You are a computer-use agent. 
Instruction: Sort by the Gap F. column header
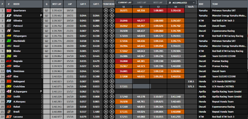click(96, 4)
